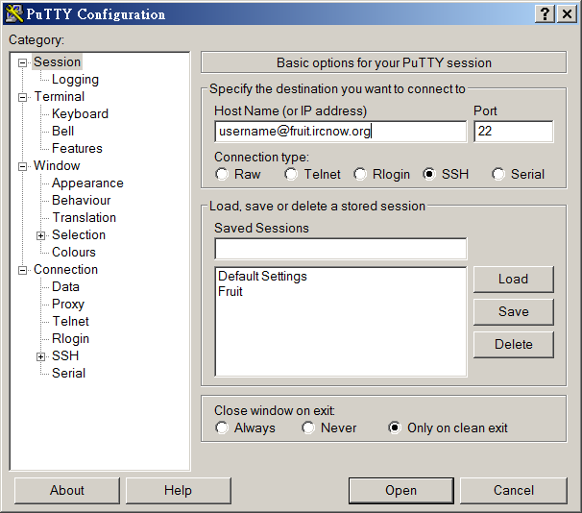Open the Rlogin category in the tree
Viewport: 582px width, 513px height.
70,338
